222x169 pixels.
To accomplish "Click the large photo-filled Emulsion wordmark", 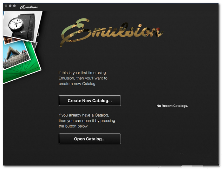I will [x=112, y=32].
